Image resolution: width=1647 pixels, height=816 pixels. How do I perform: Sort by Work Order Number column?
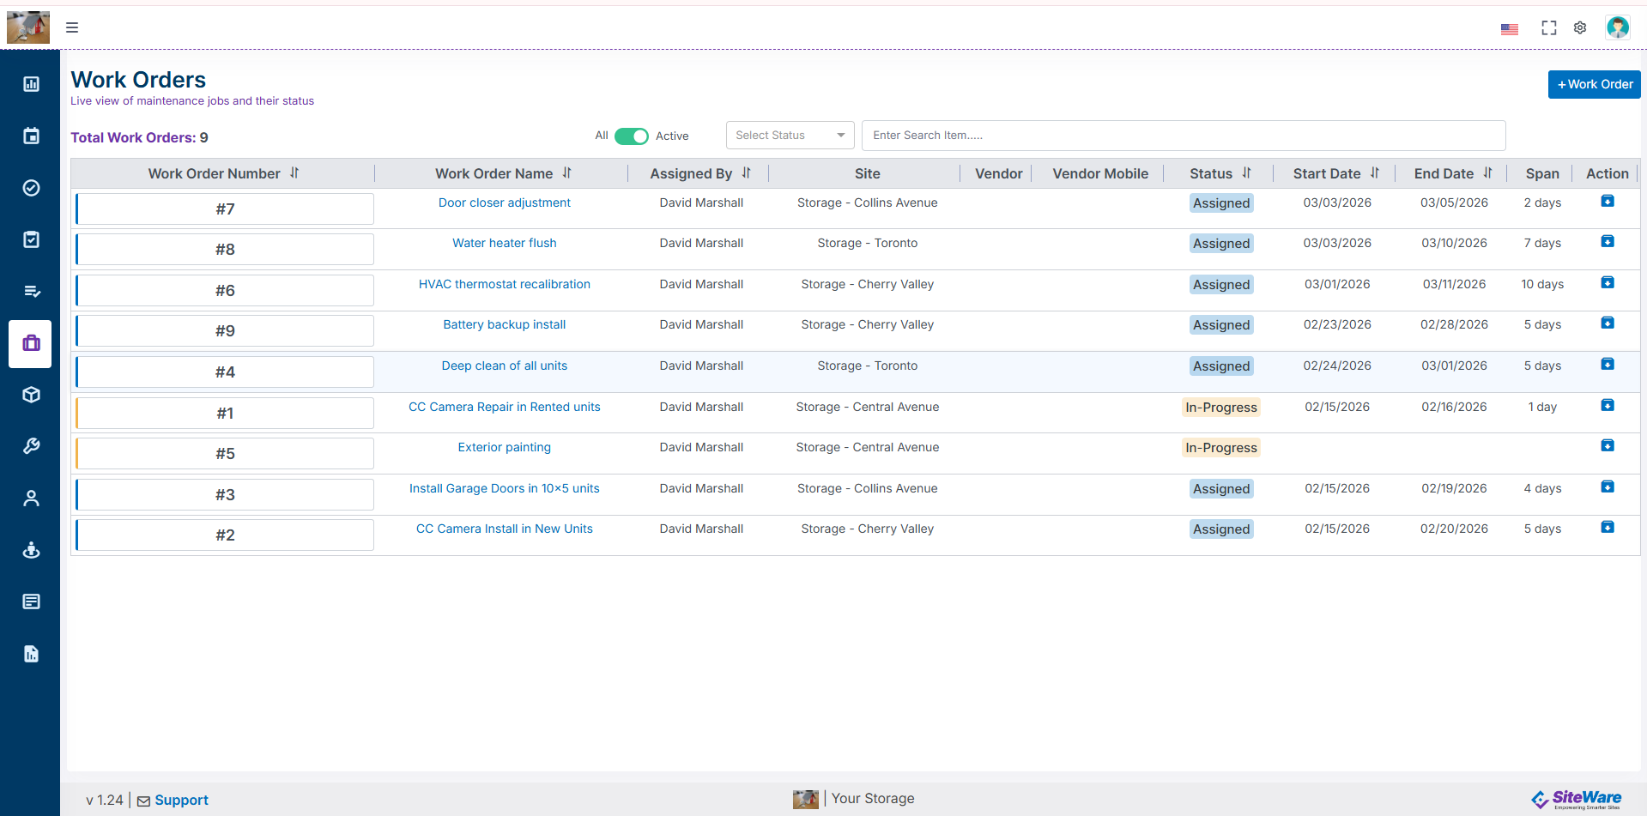pos(294,173)
